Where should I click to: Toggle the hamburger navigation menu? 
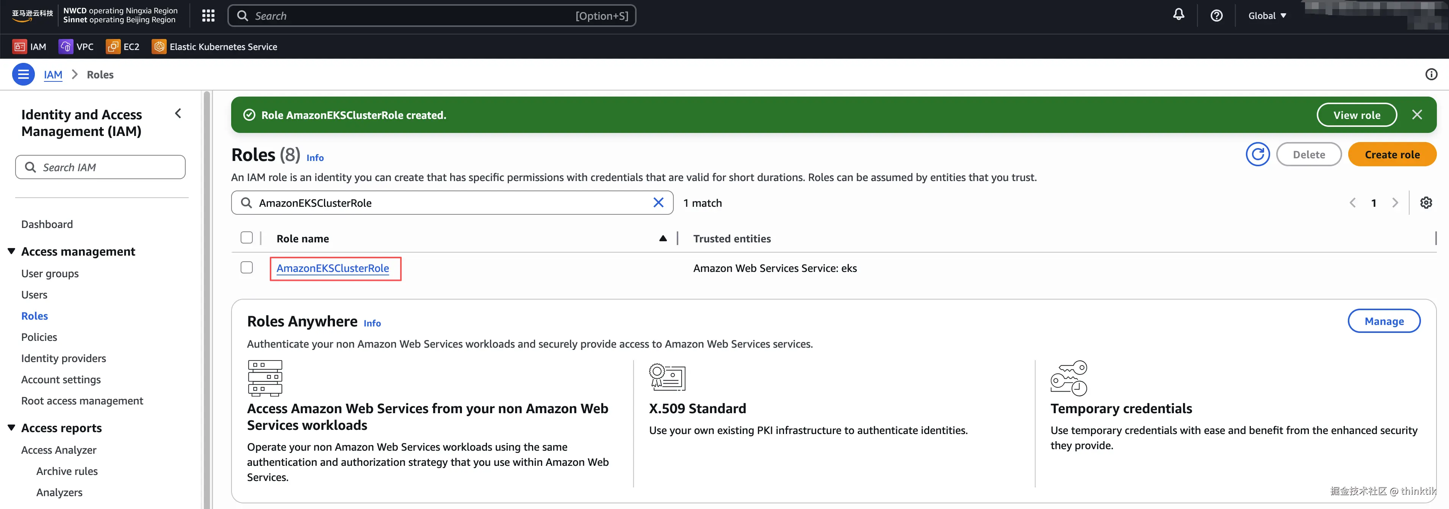(23, 74)
